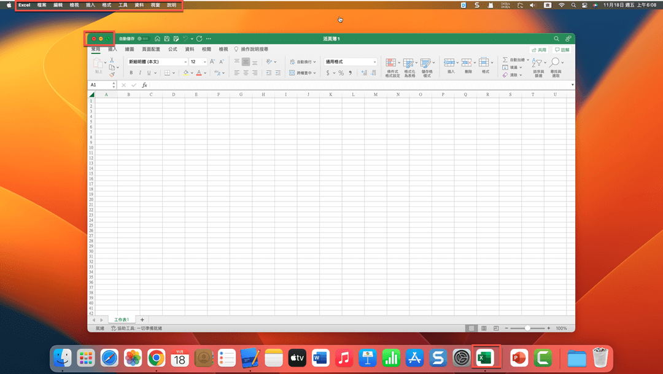Click Increase Decimal icon
The image size is (663, 374).
(x=364, y=72)
